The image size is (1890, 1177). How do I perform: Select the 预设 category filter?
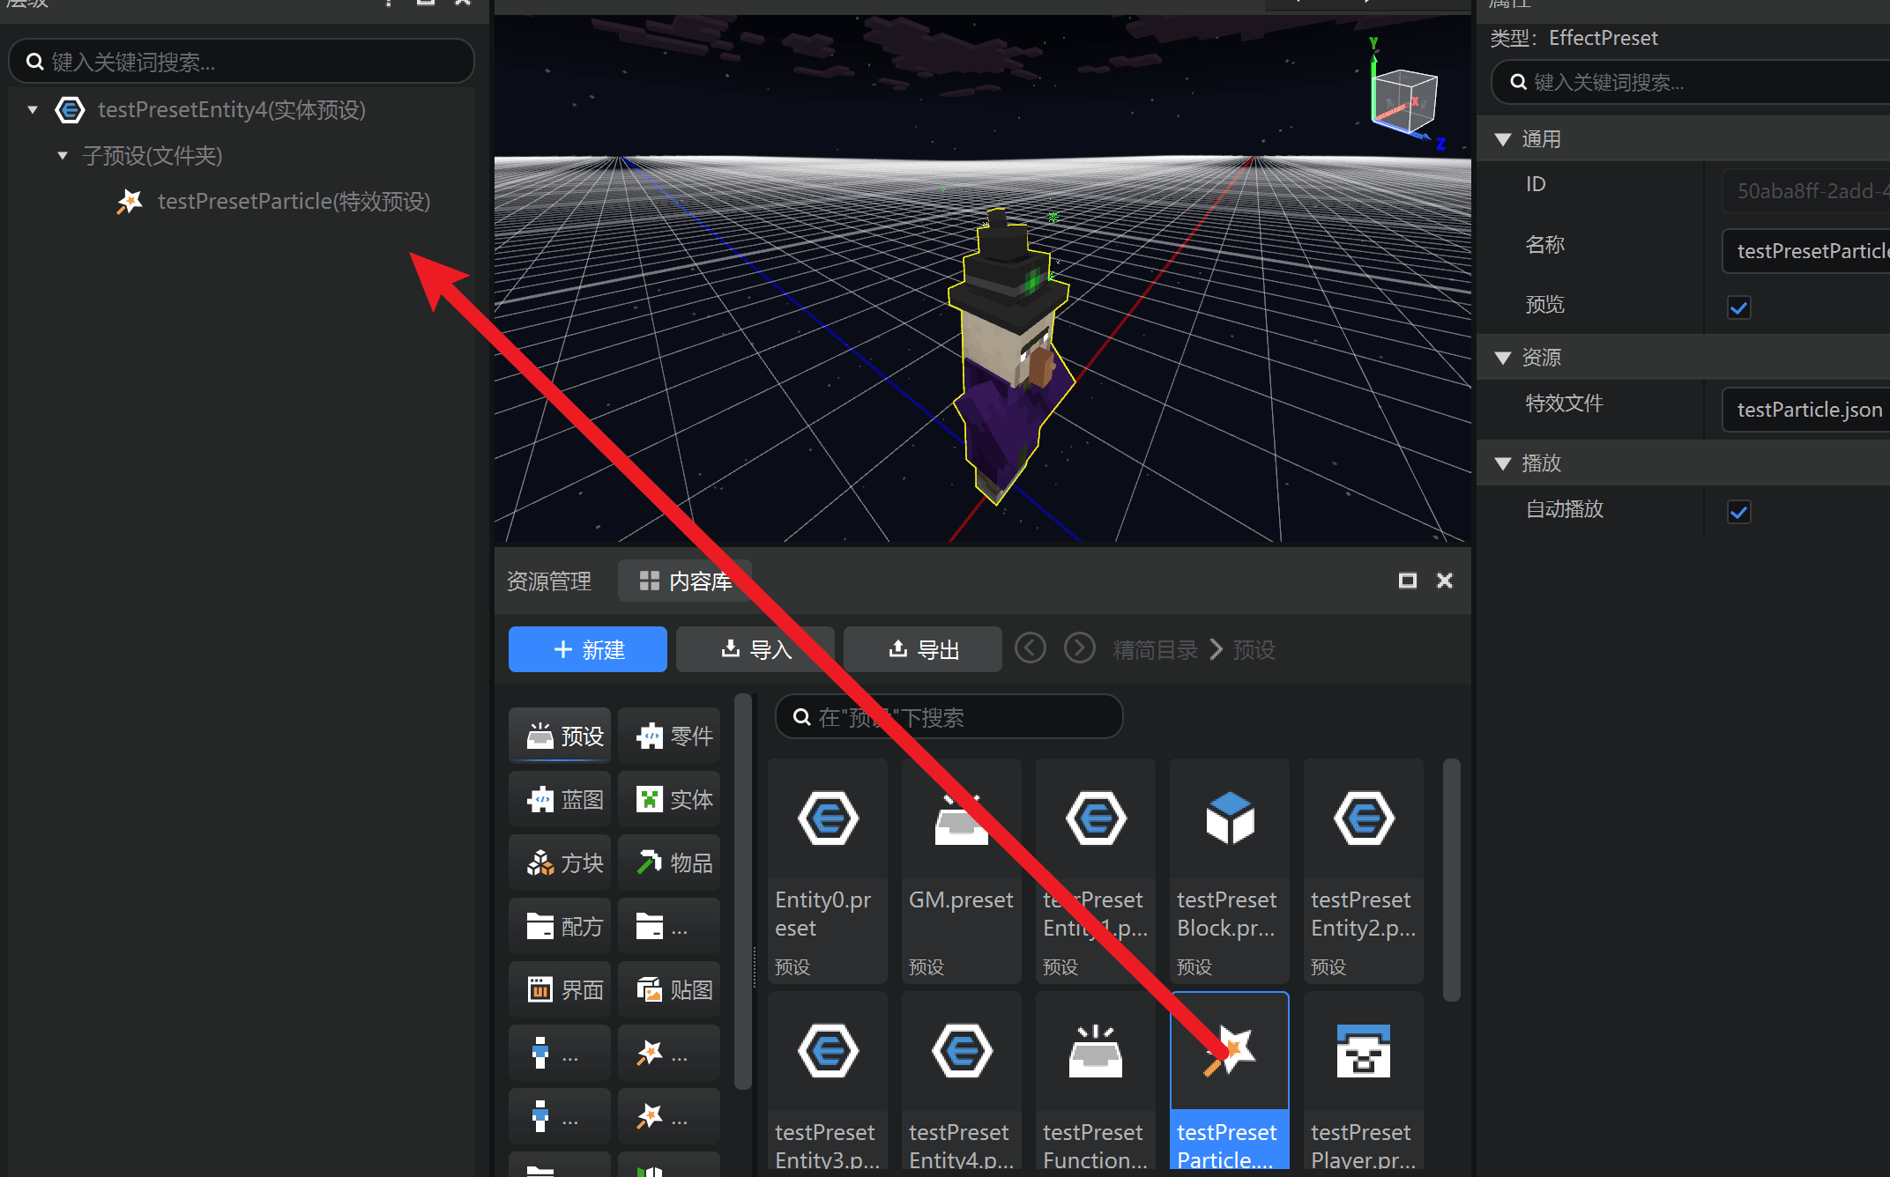[560, 736]
